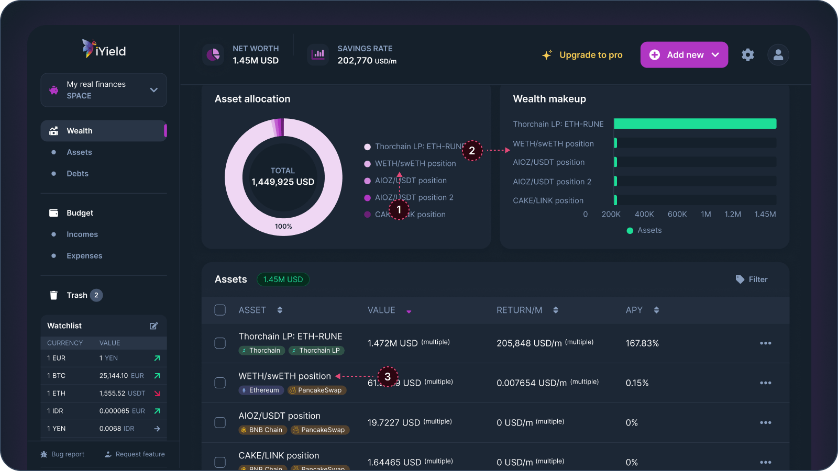Screen dimensions: 838x471
Task: Open the Expenses menu item
Action: pos(84,256)
